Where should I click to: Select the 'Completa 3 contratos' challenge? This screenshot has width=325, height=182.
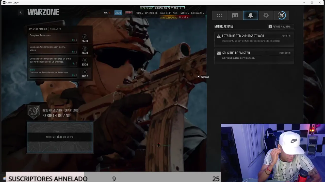59,38
